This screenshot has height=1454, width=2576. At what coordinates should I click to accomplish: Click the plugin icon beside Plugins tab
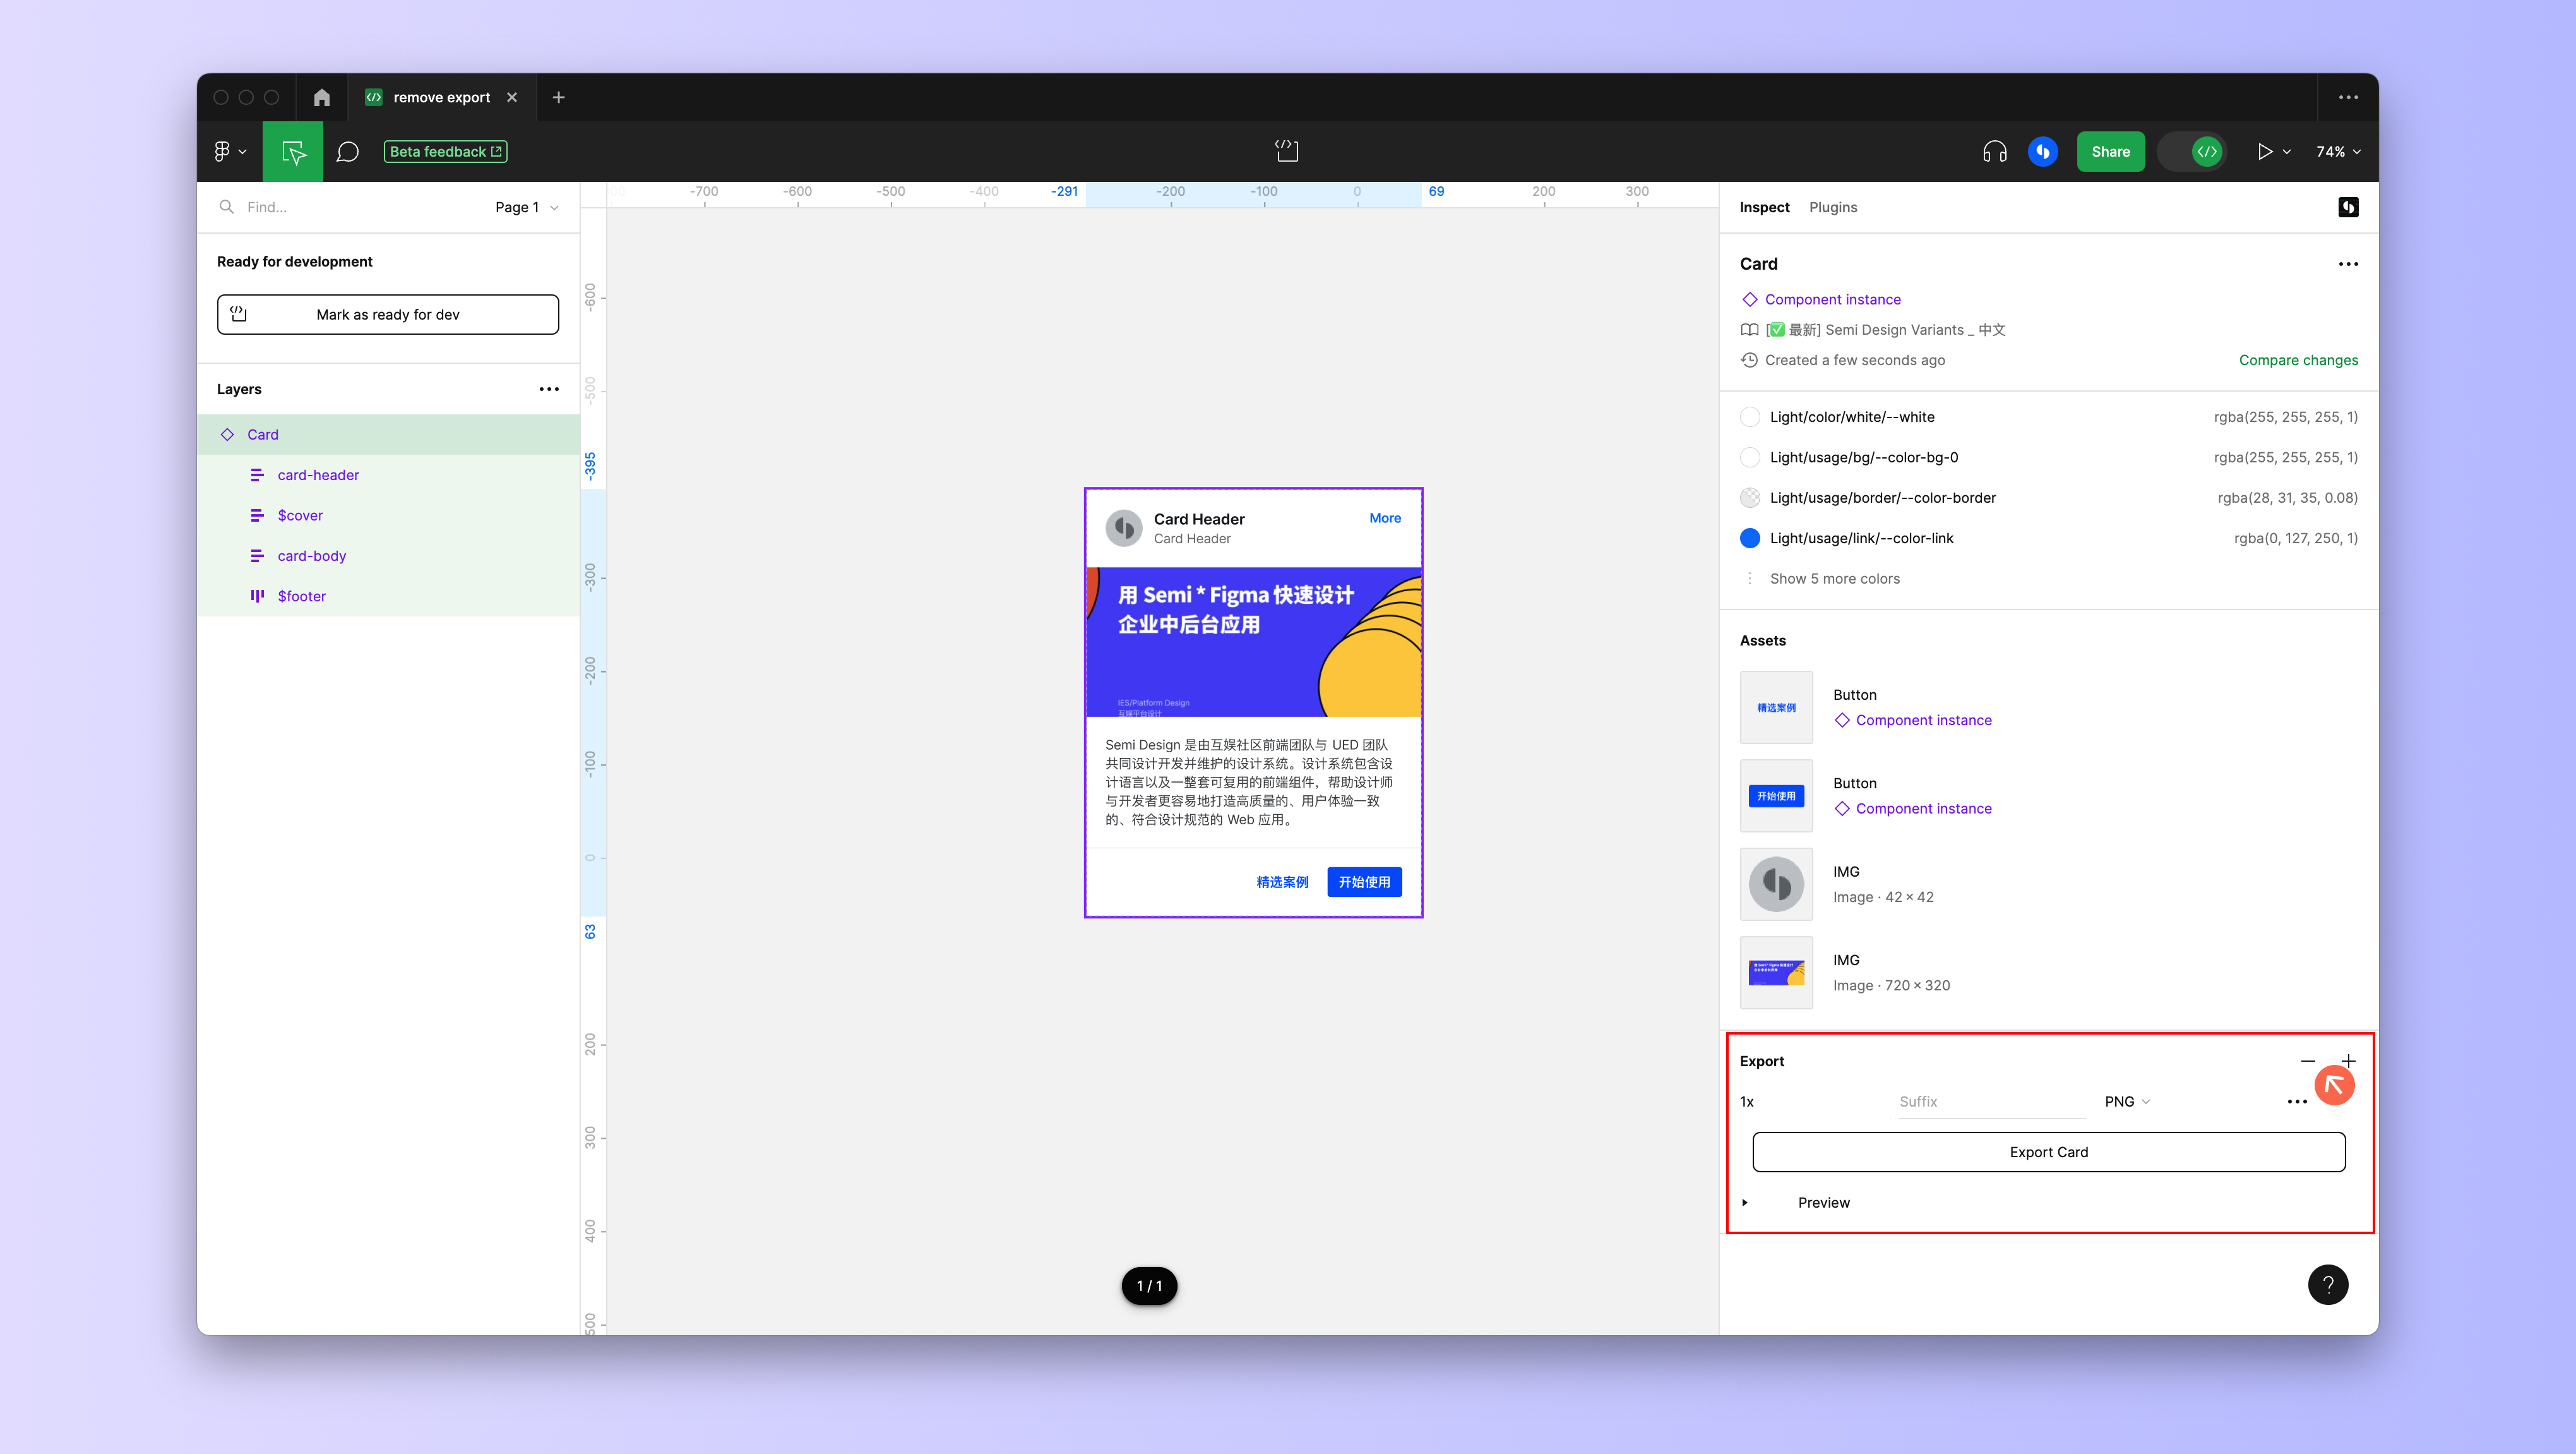[2348, 207]
